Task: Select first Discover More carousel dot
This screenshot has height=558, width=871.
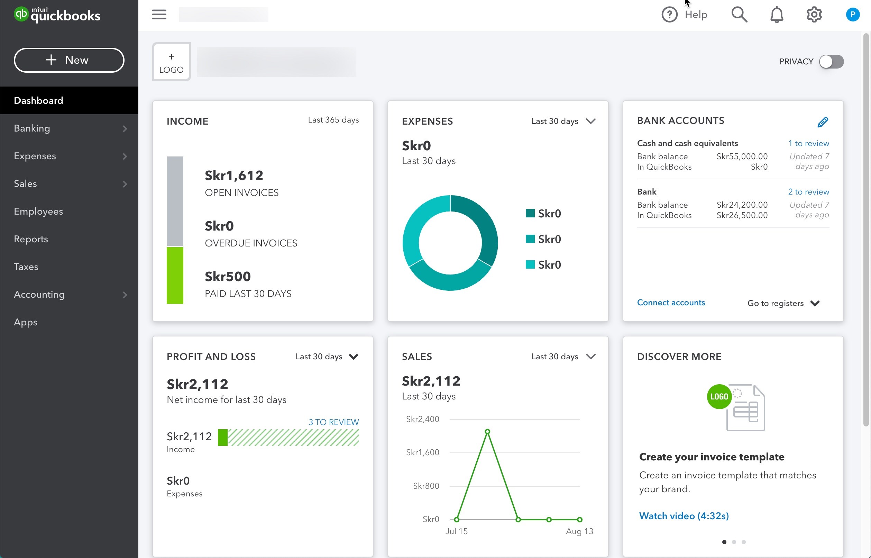Action: (724, 542)
